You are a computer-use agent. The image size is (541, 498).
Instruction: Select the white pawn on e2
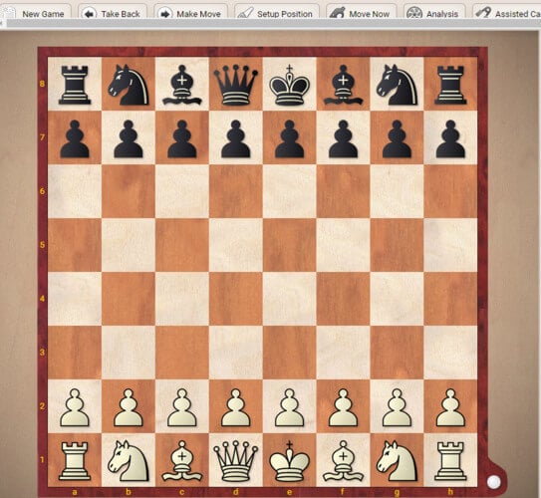point(290,407)
